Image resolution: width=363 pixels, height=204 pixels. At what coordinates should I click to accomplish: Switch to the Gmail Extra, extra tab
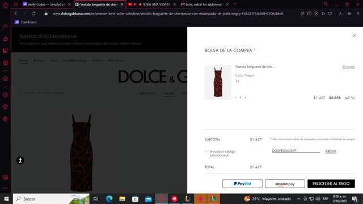(202, 4)
